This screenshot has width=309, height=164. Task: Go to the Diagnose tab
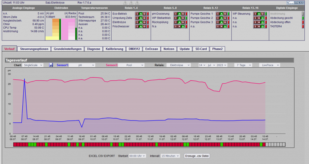click(94, 49)
